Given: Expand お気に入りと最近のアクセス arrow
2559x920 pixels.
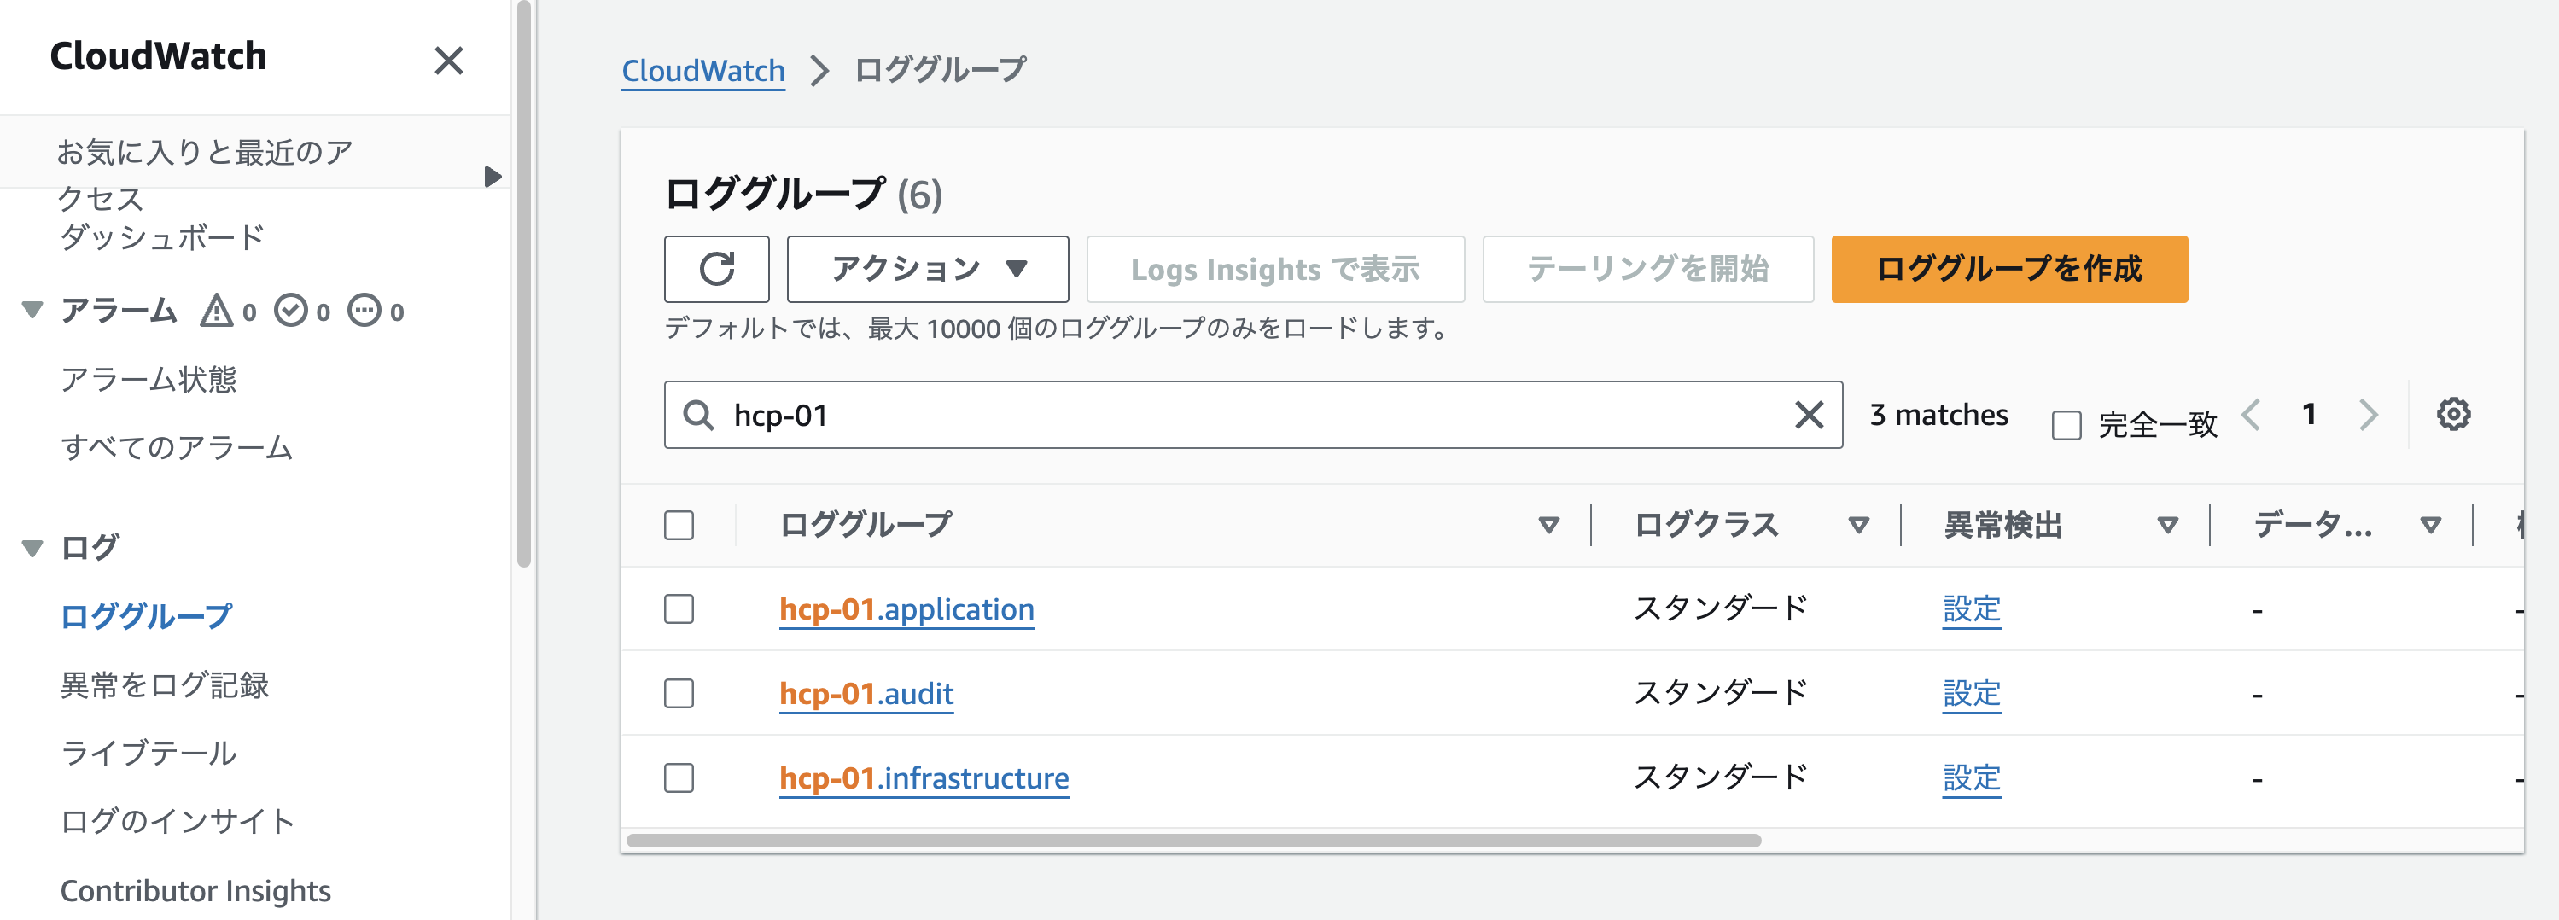Looking at the screenshot, I should coord(493,177).
